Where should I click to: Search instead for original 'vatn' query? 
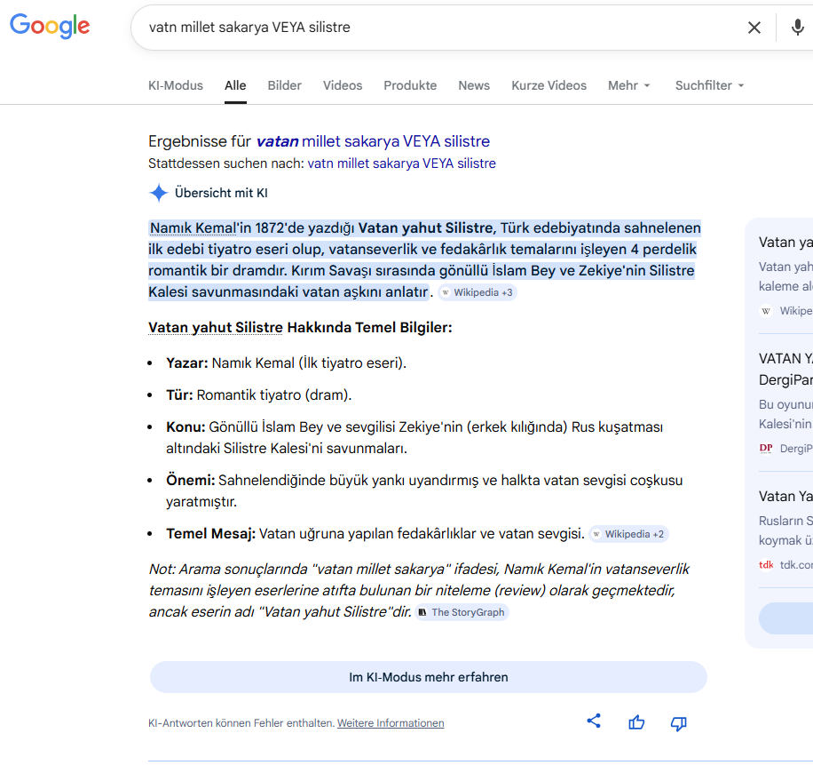tap(401, 163)
